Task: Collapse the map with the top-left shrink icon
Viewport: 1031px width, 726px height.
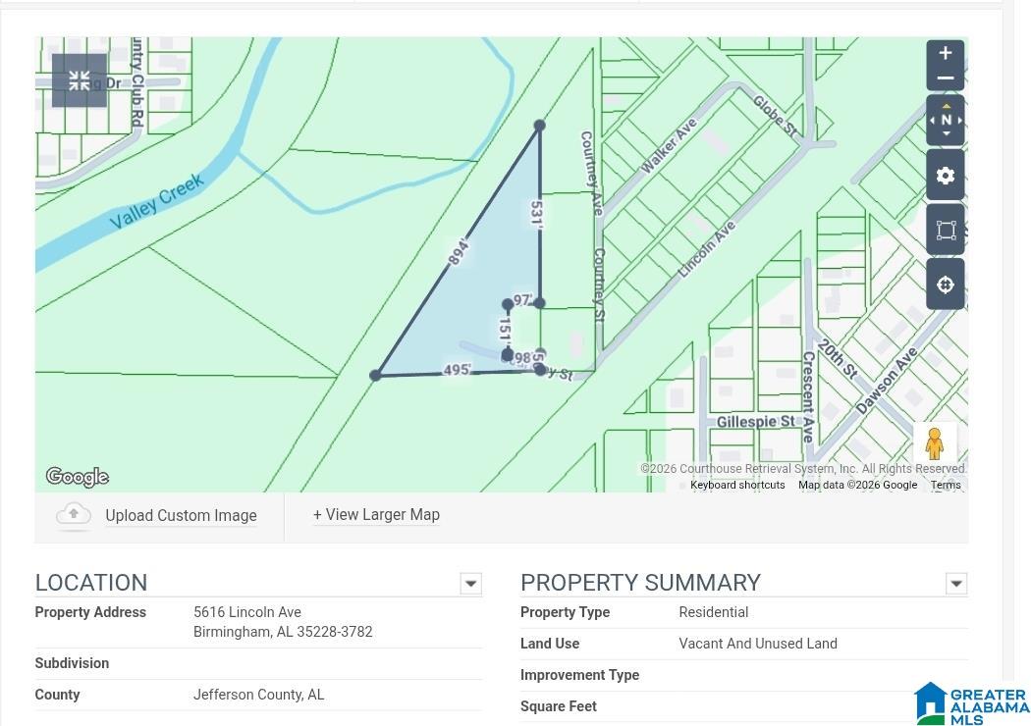Action: [x=80, y=80]
